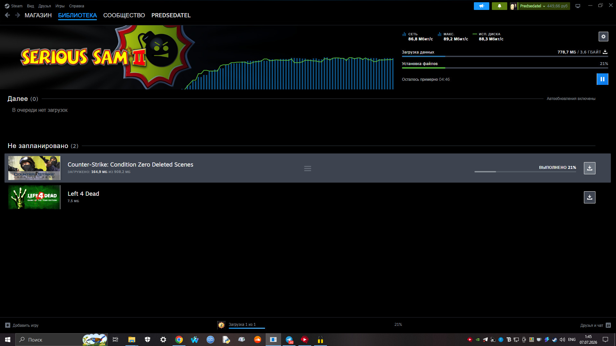The width and height of the screenshot is (616, 346).
Task: Click the Left 4 Dead thumbnail
Action: coord(34,197)
